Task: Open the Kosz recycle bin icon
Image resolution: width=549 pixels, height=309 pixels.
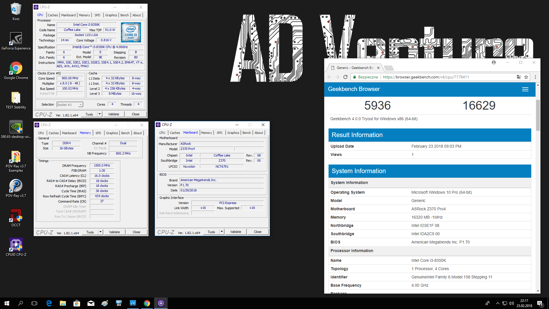Action: [x=16, y=11]
